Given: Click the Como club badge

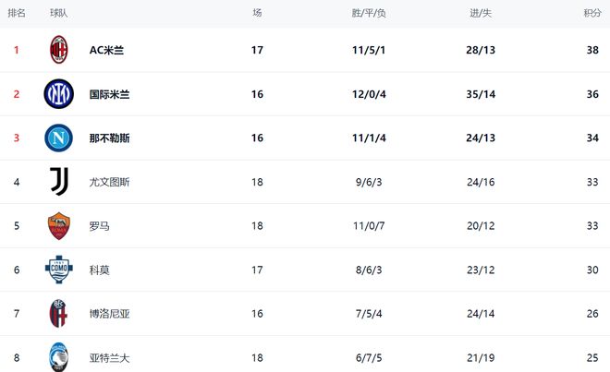Looking at the screenshot, I should pos(58,270).
